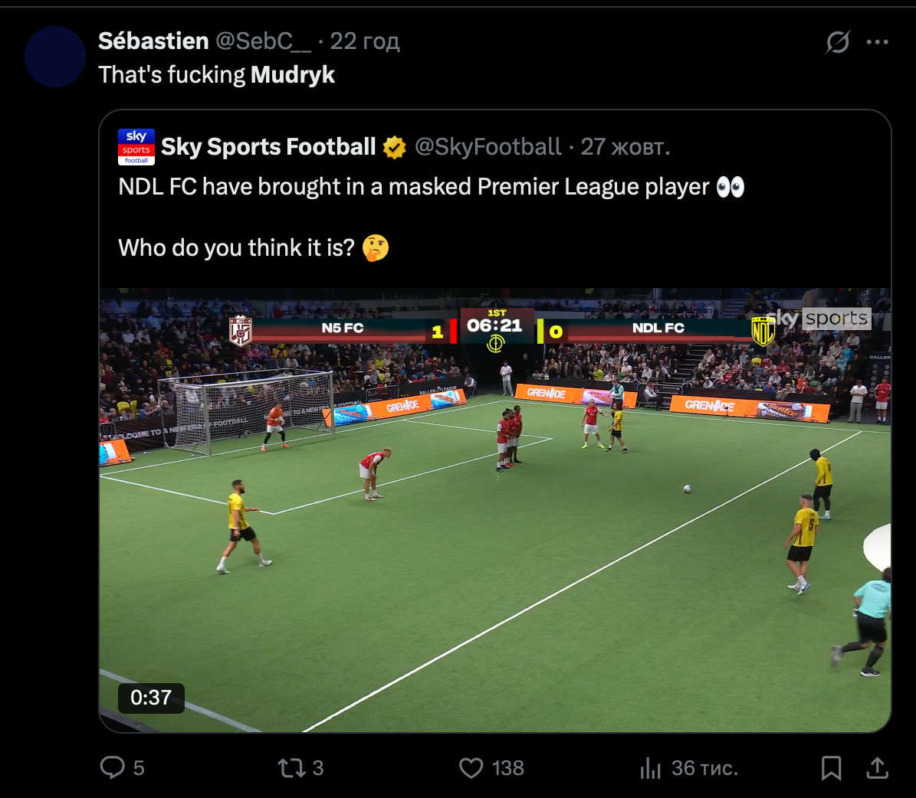Click the "27 жовт." quoted tweet date

pos(625,146)
